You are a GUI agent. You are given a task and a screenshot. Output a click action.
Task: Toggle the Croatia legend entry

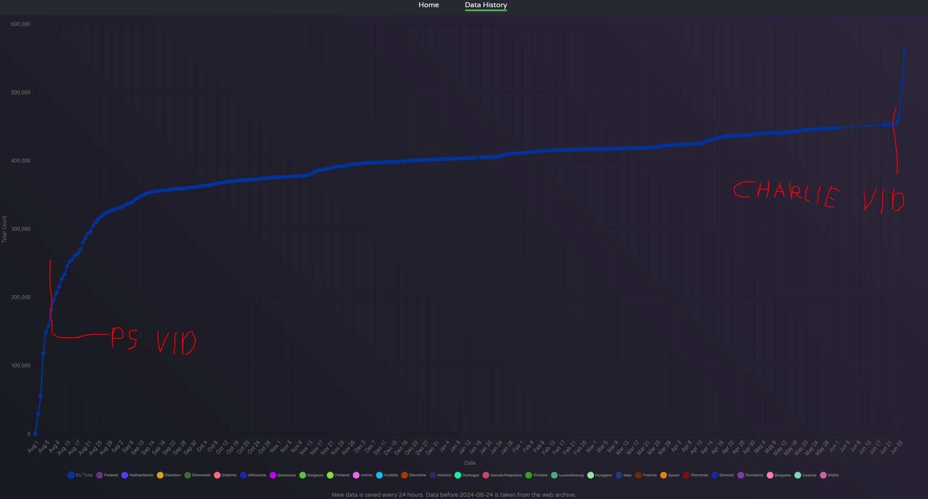[537, 475]
